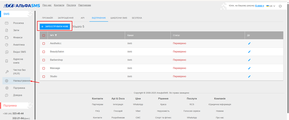This screenshot has height=120, width=289.
Task: Open the UK language dropdown
Action: coord(271,6)
